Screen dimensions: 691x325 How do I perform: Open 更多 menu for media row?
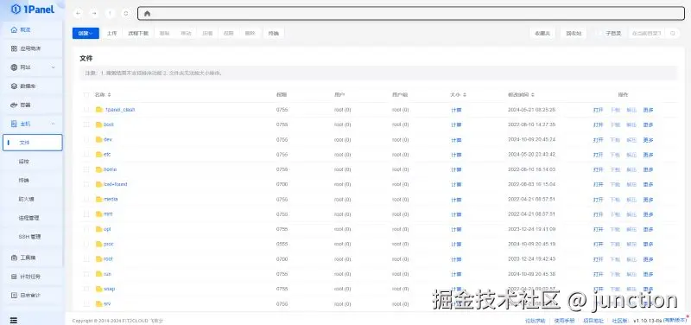pos(648,200)
